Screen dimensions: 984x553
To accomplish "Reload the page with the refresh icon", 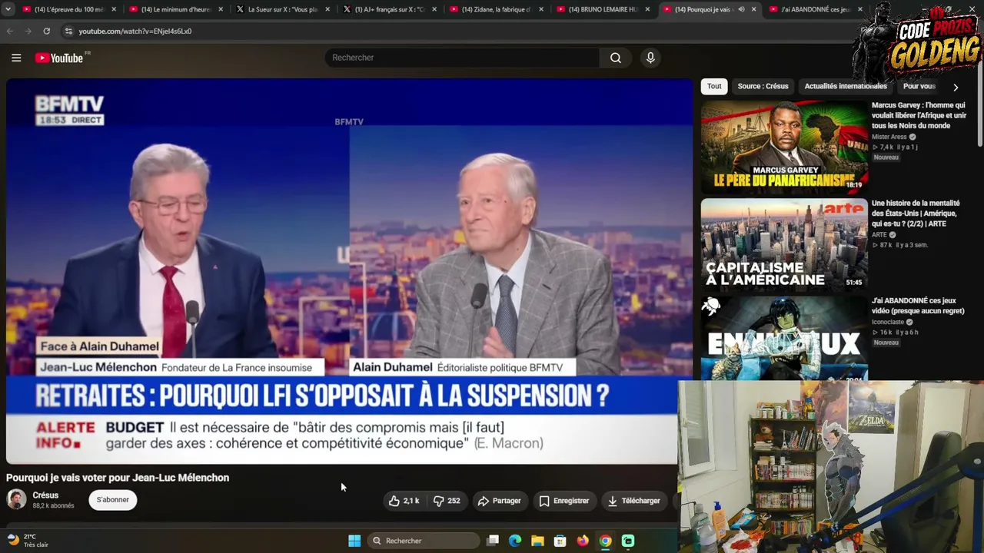I will point(47,31).
